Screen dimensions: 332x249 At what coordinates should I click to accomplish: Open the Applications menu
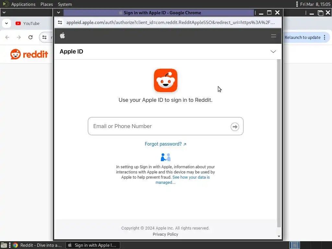click(x=23, y=4)
